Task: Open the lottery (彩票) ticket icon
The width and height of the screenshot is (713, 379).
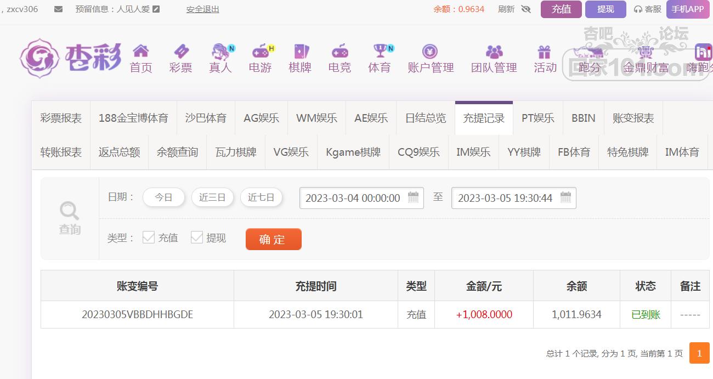Action: pos(180,52)
